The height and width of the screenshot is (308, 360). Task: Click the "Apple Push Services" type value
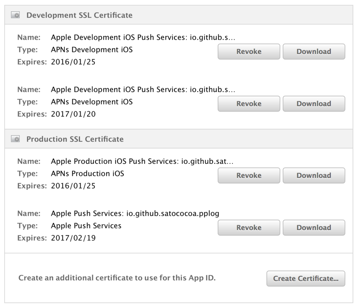click(86, 226)
